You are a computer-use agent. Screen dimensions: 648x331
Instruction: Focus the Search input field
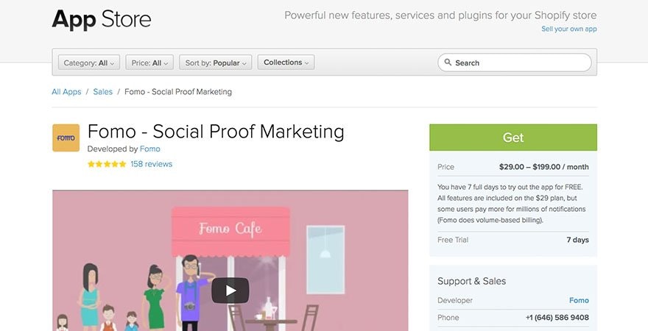[x=519, y=63]
